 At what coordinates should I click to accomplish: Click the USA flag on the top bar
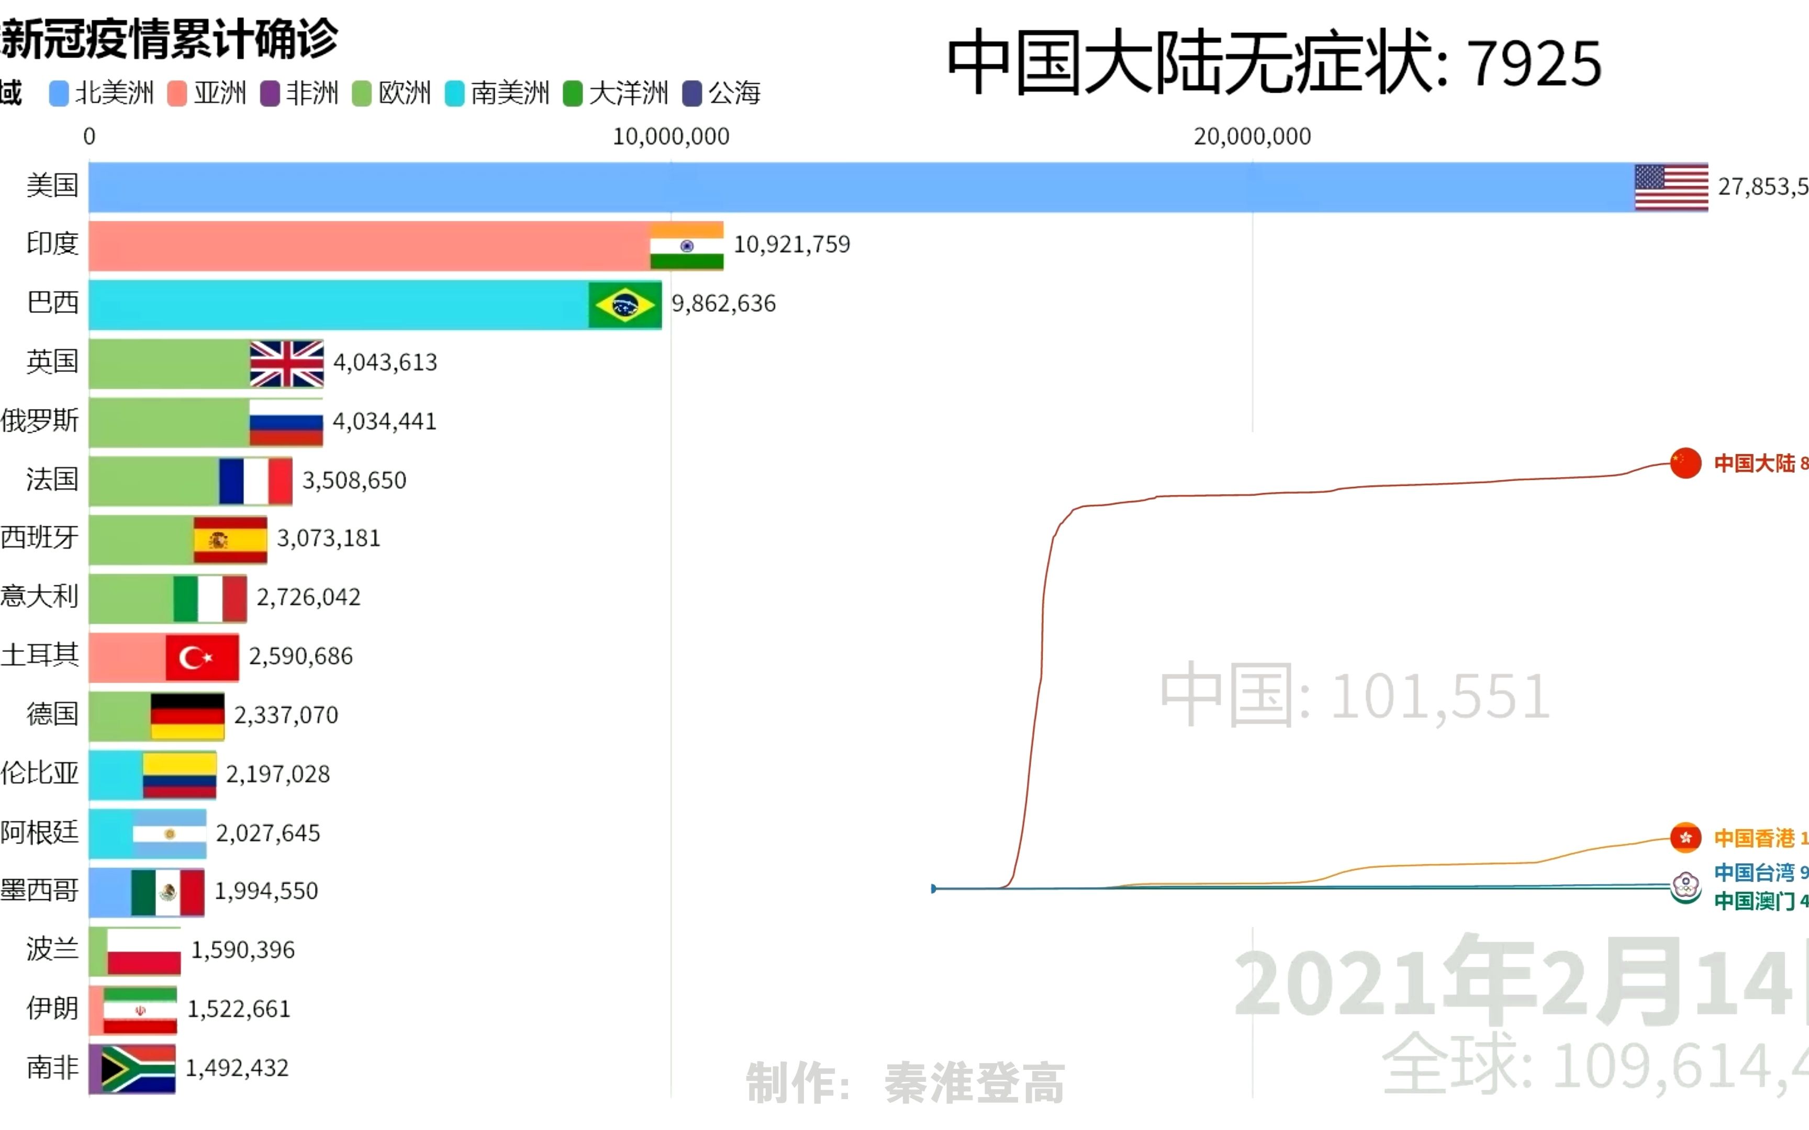1671,188
